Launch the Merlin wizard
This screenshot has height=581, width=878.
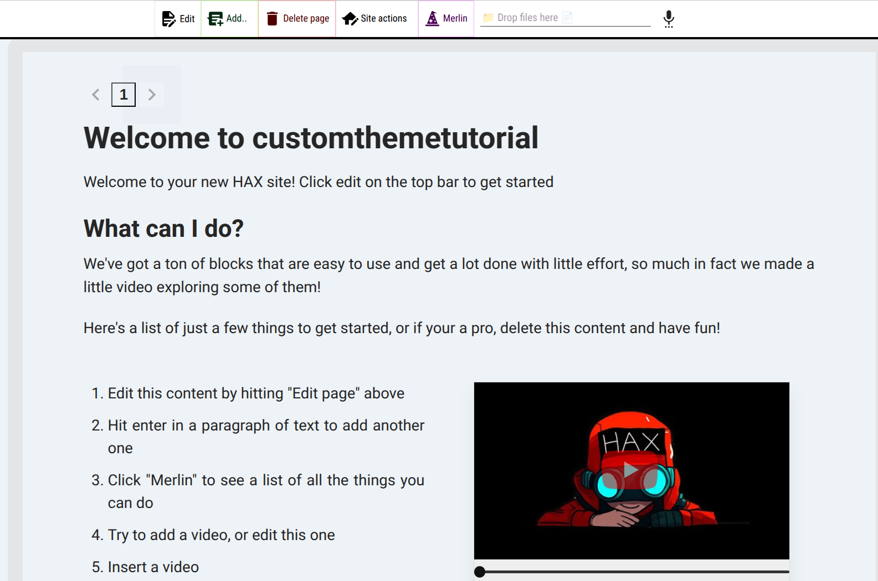point(446,19)
